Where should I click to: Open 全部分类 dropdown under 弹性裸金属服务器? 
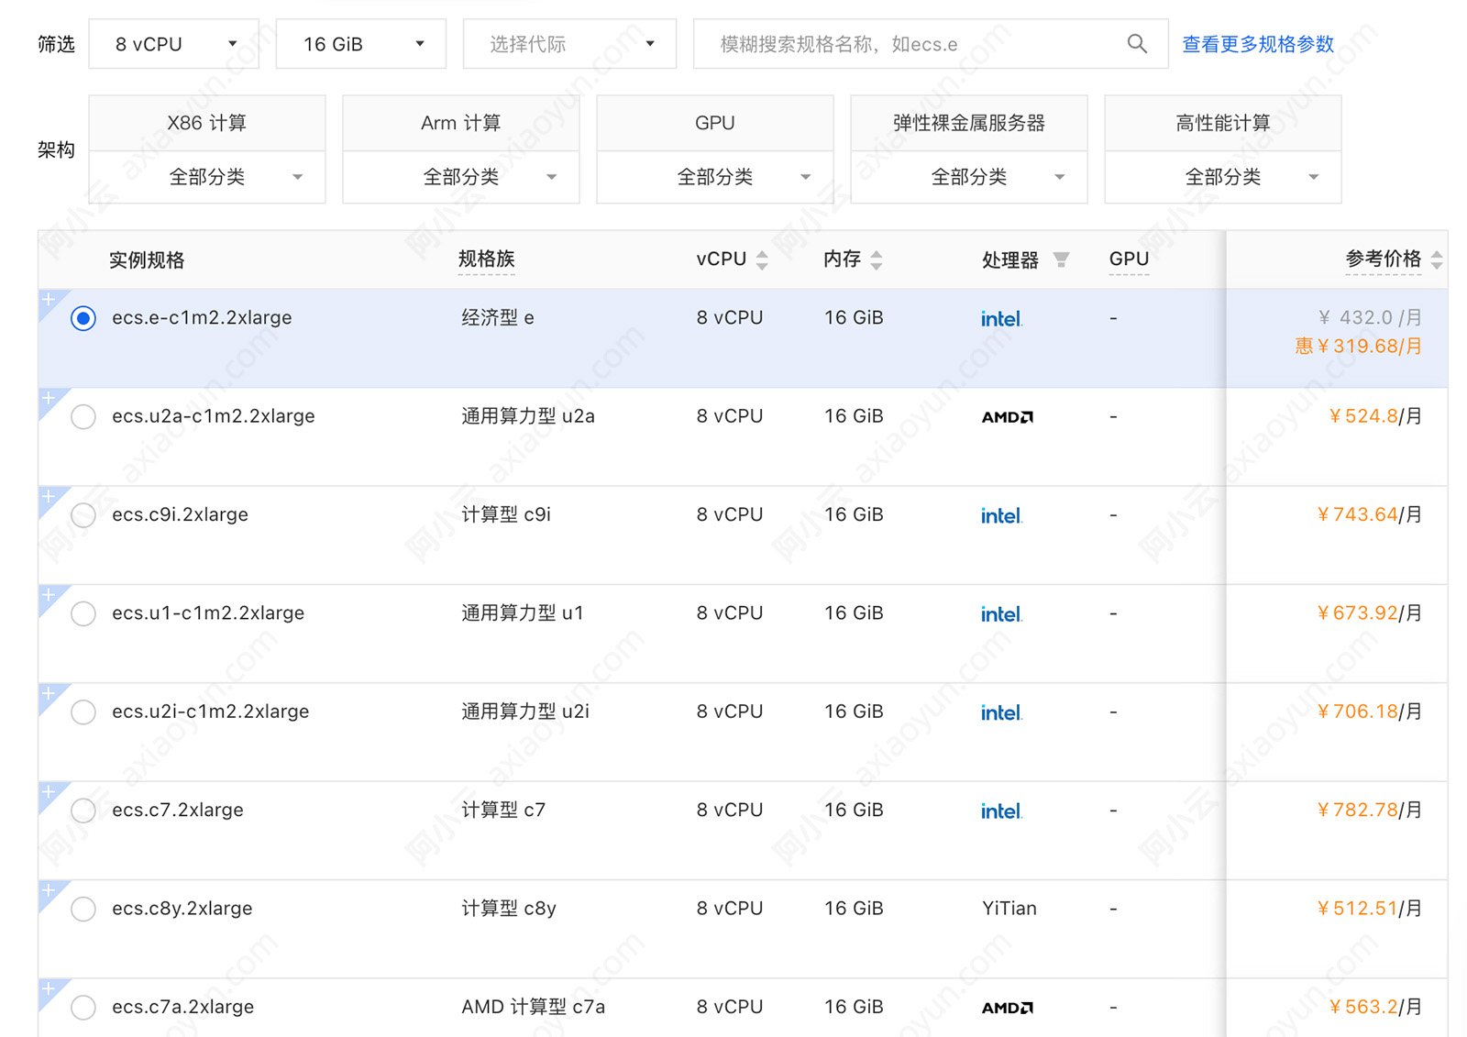969,177
